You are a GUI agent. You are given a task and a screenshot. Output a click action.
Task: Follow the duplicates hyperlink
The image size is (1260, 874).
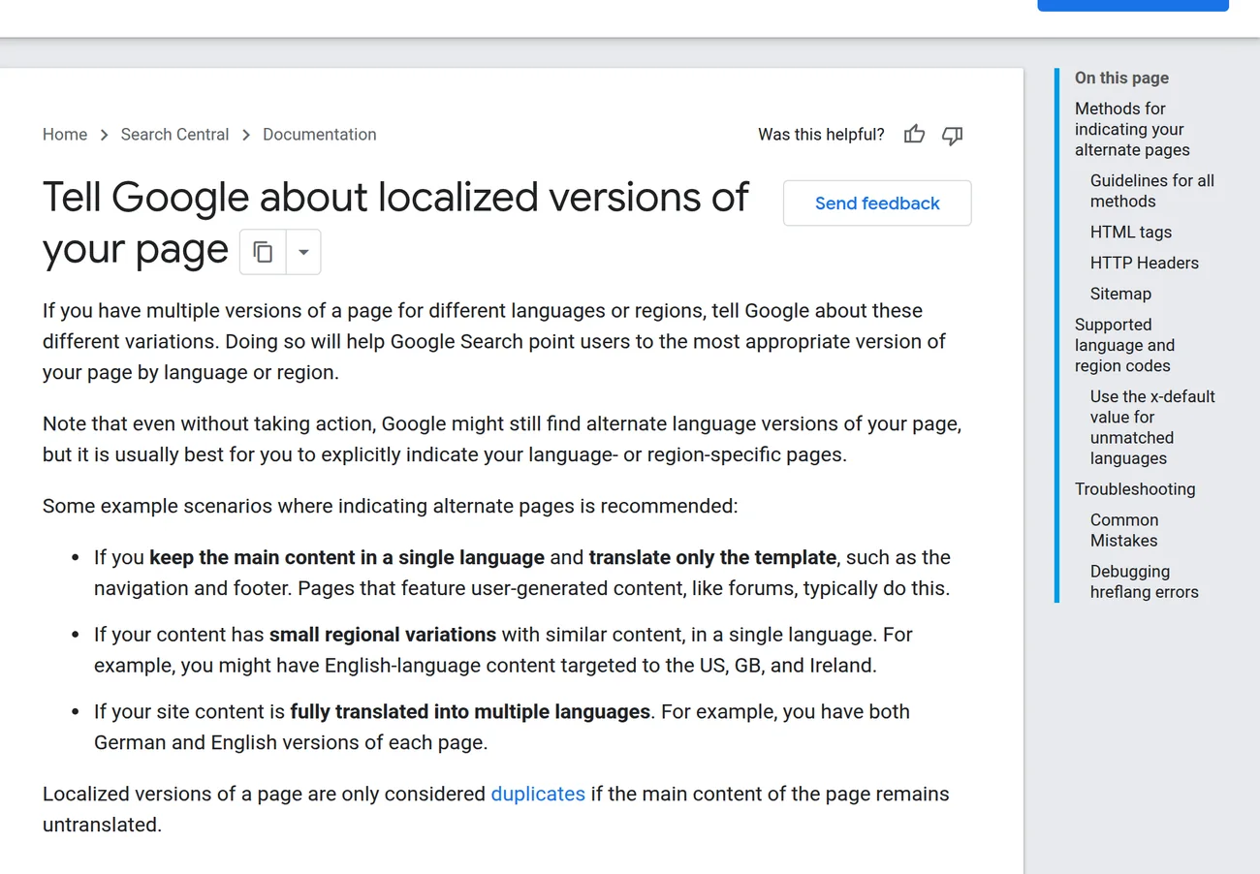click(538, 794)
